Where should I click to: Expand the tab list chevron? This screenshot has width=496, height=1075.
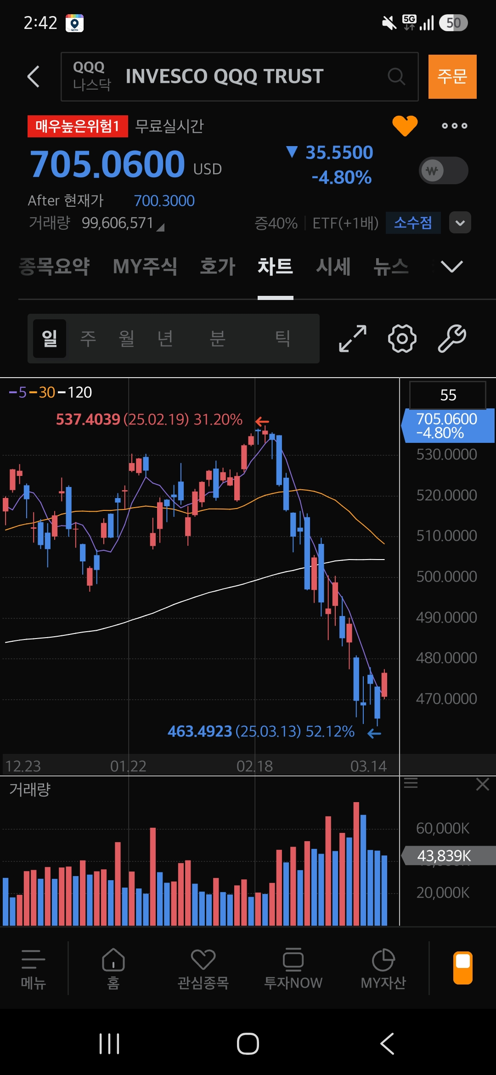451,266
